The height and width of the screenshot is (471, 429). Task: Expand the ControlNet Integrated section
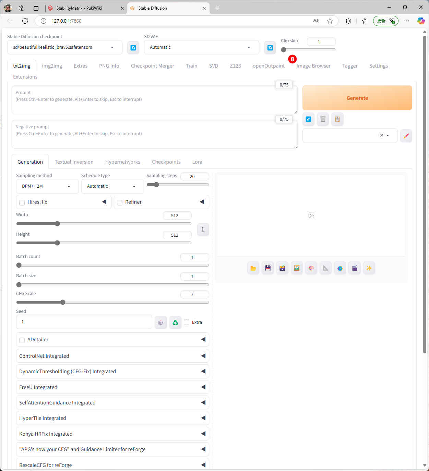point(112,356)
